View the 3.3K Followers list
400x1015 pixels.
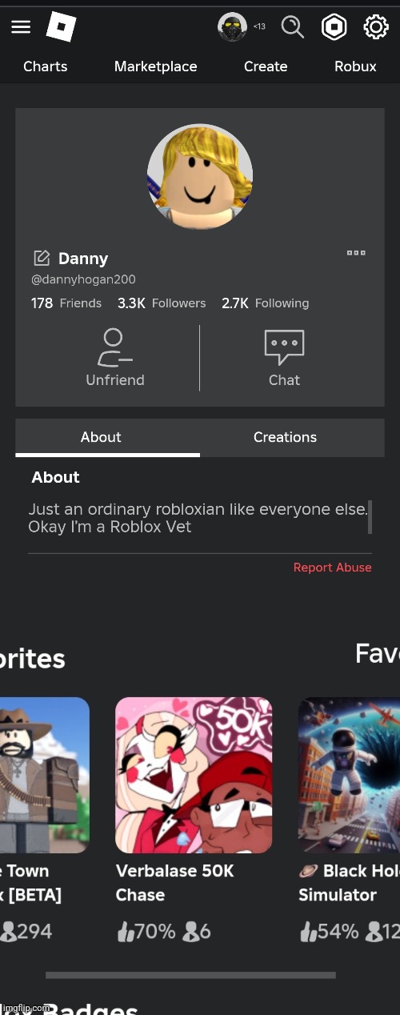[162, 303]
